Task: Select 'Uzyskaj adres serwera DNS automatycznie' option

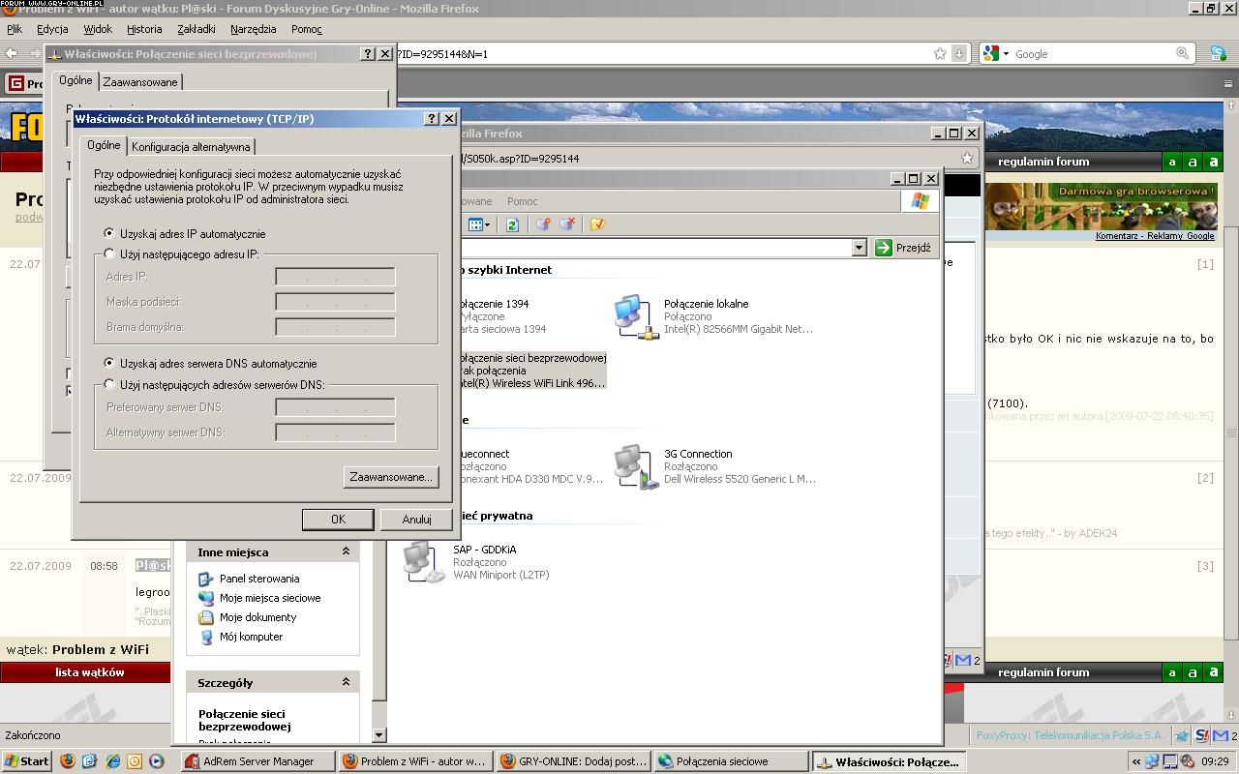Action: (x=109, y=363)
